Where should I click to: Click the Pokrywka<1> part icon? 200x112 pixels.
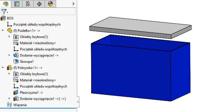[x=10, y=68]
